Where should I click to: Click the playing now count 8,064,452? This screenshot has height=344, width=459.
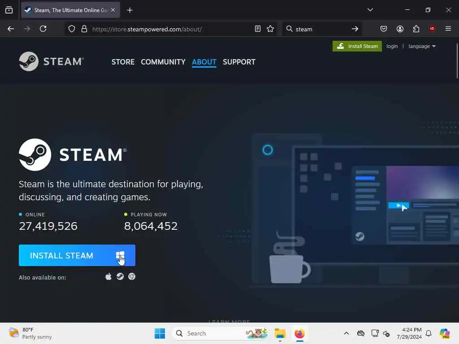[151, 226]
